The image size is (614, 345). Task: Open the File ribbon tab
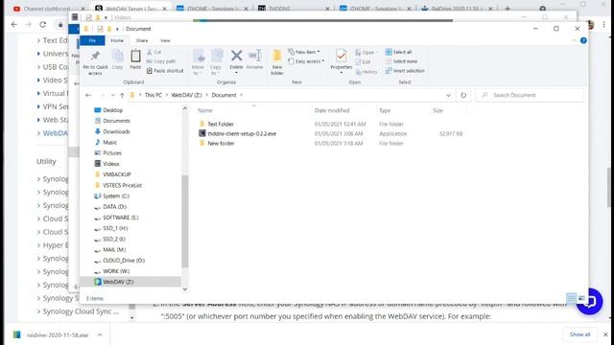point(92,40)
